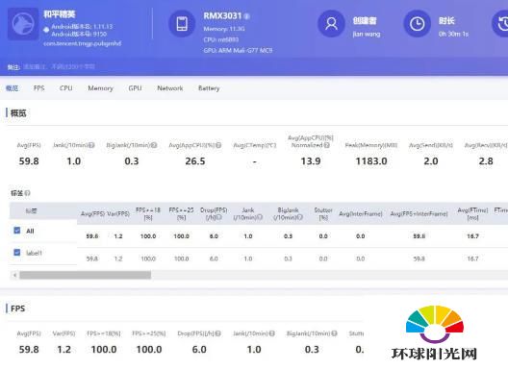Click the creator name jian wang
The width and height of the screenshot is (508, 369).
(x=367, y=34)
